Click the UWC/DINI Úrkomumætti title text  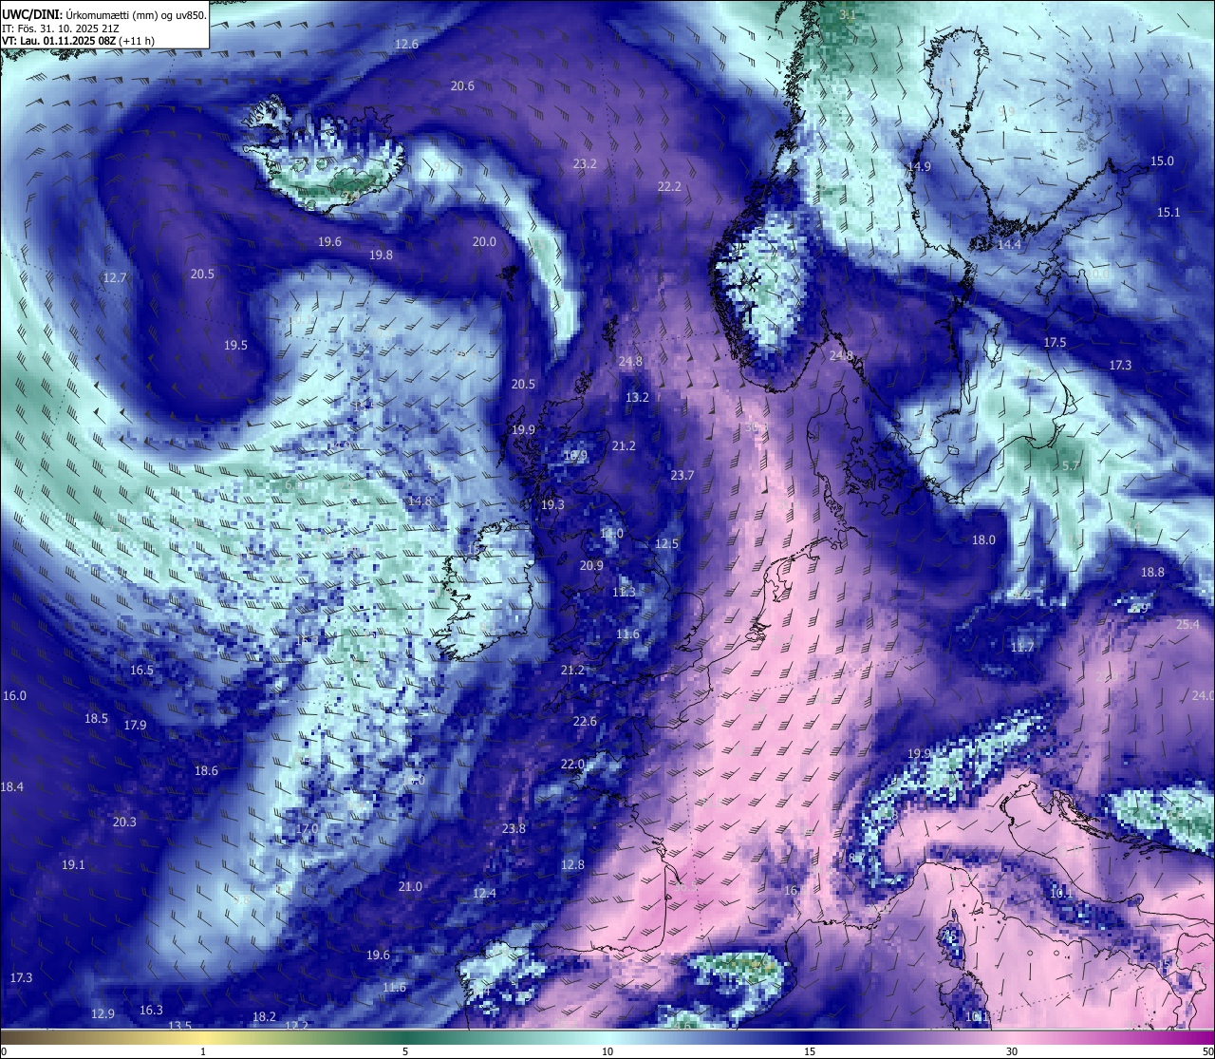click(103, 15)
